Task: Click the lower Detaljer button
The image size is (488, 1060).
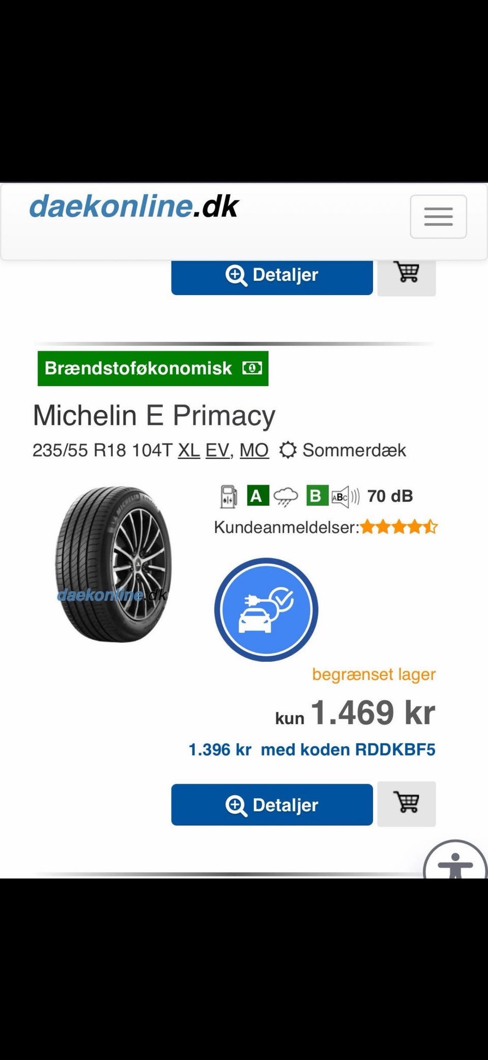Action: (x=272, y=804)
